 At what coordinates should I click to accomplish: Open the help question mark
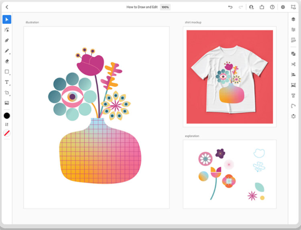tap(272, 7)
